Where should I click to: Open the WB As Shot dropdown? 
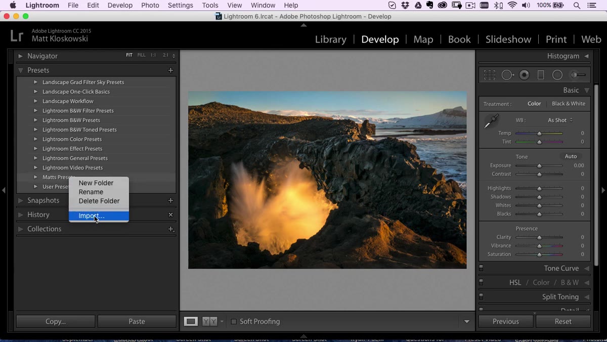560,120
